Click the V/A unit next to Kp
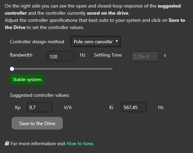 [x=68, y=107]
